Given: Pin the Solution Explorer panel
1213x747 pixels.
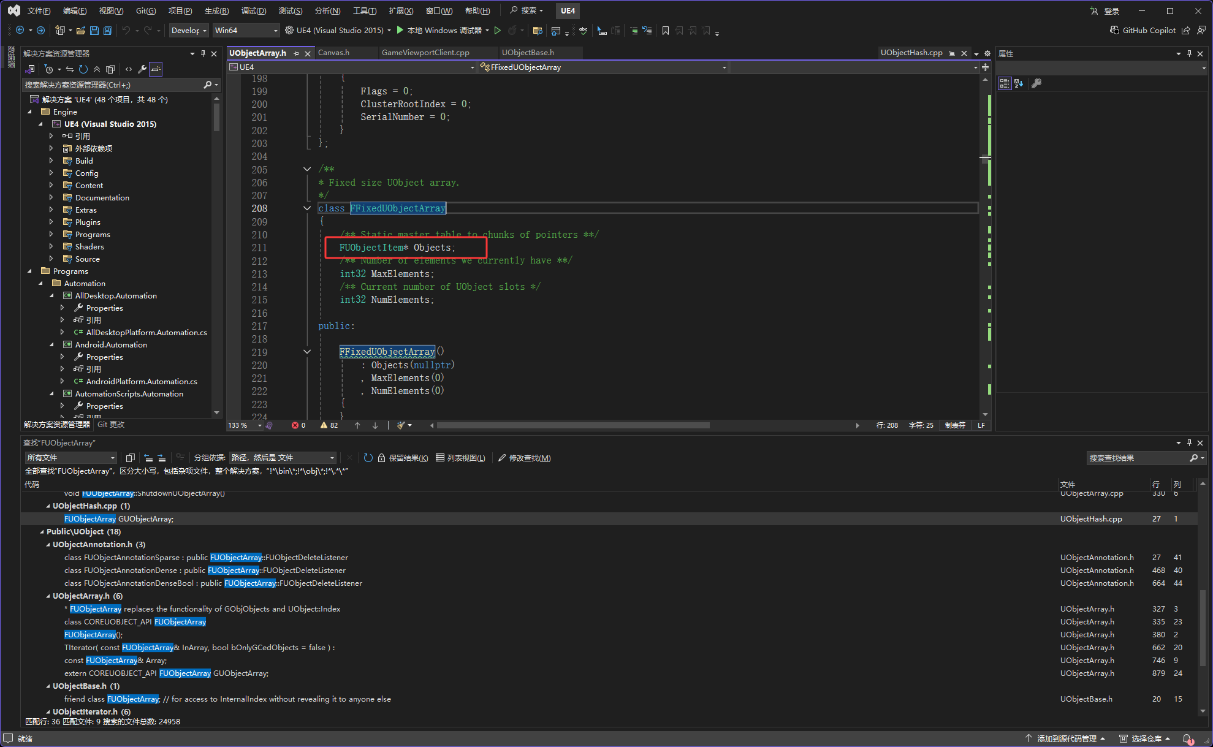Looking at the screenshot, I should 203,54.
